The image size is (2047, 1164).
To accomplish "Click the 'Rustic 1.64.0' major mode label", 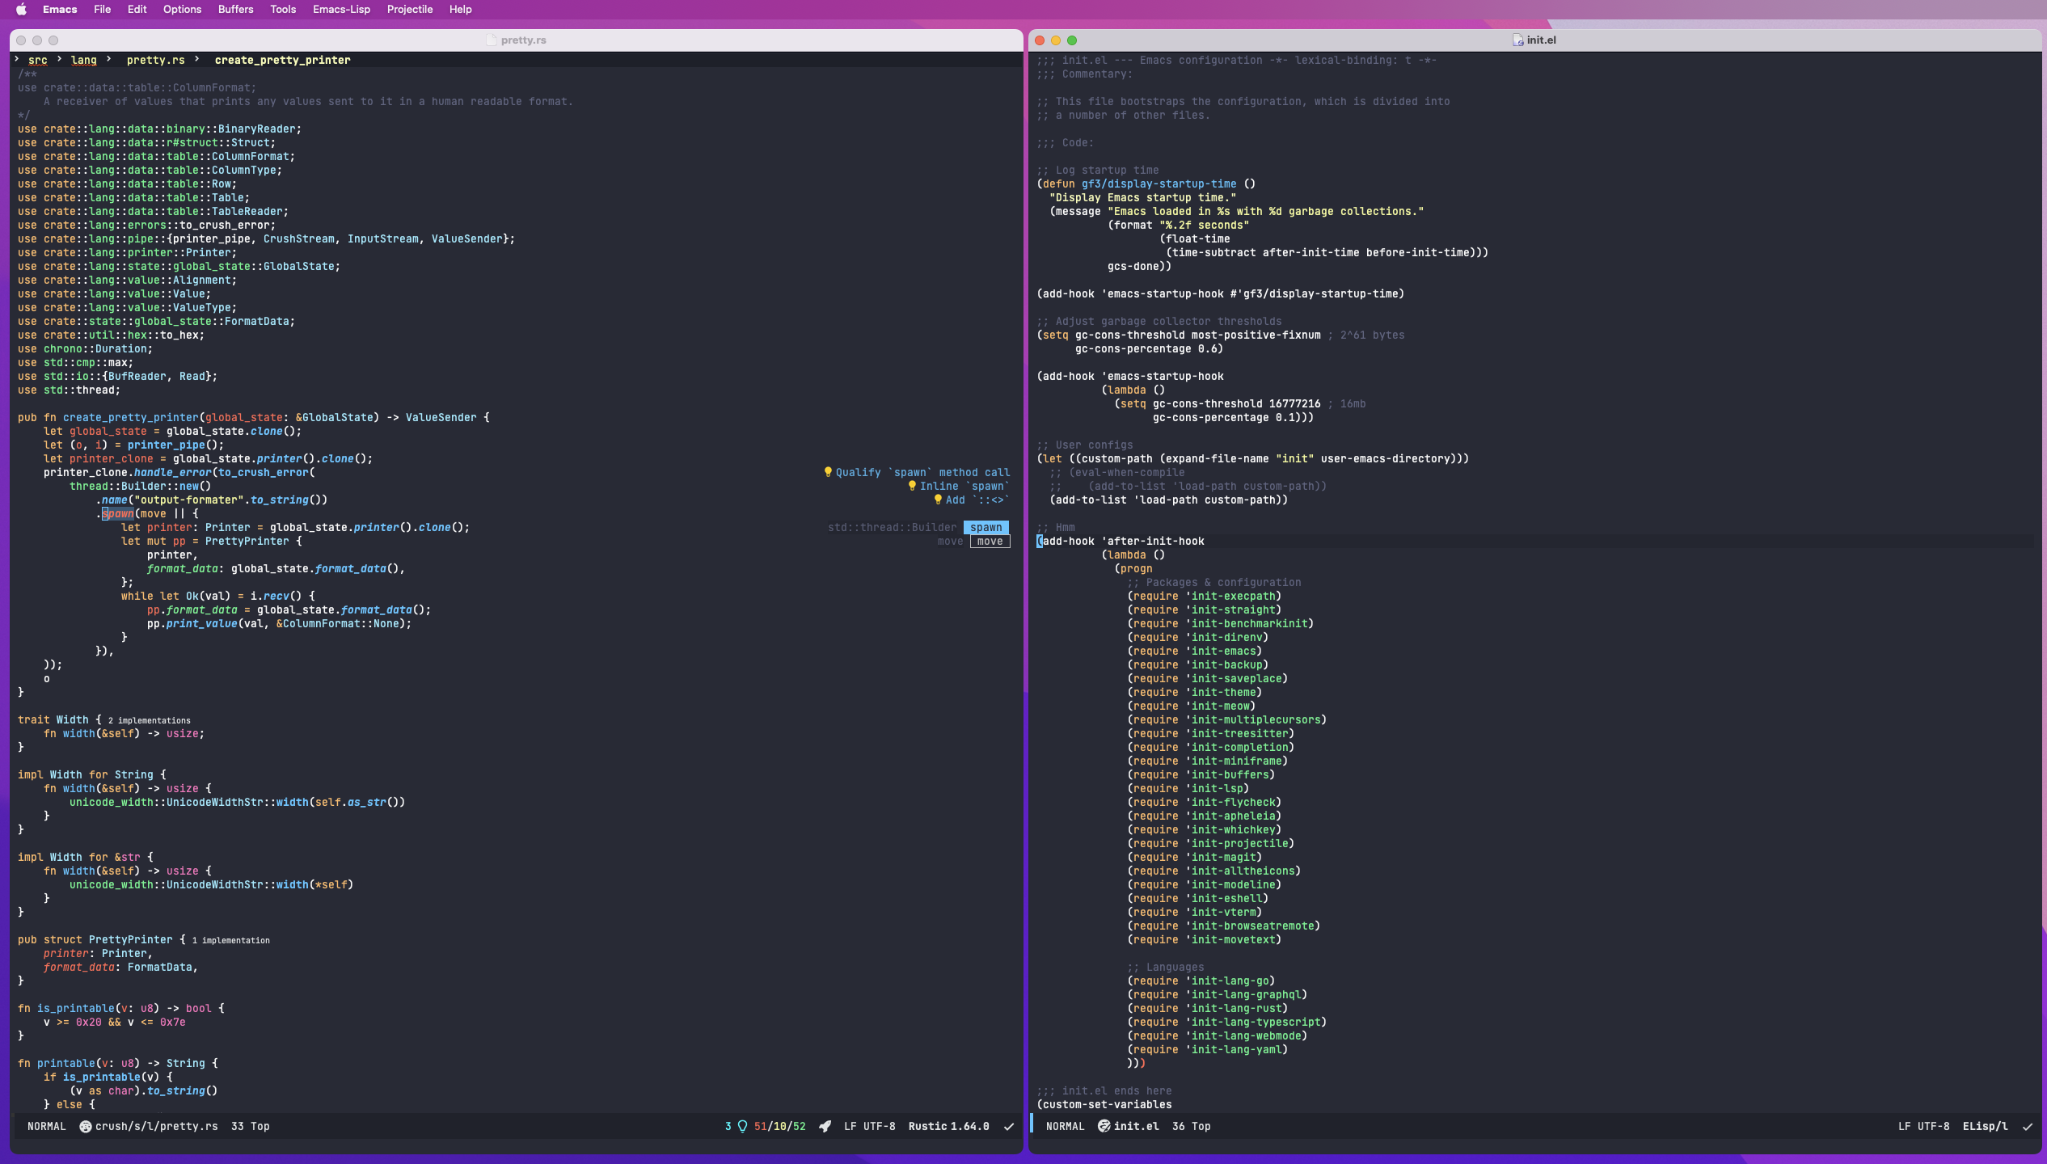I will pos(948,1126).
